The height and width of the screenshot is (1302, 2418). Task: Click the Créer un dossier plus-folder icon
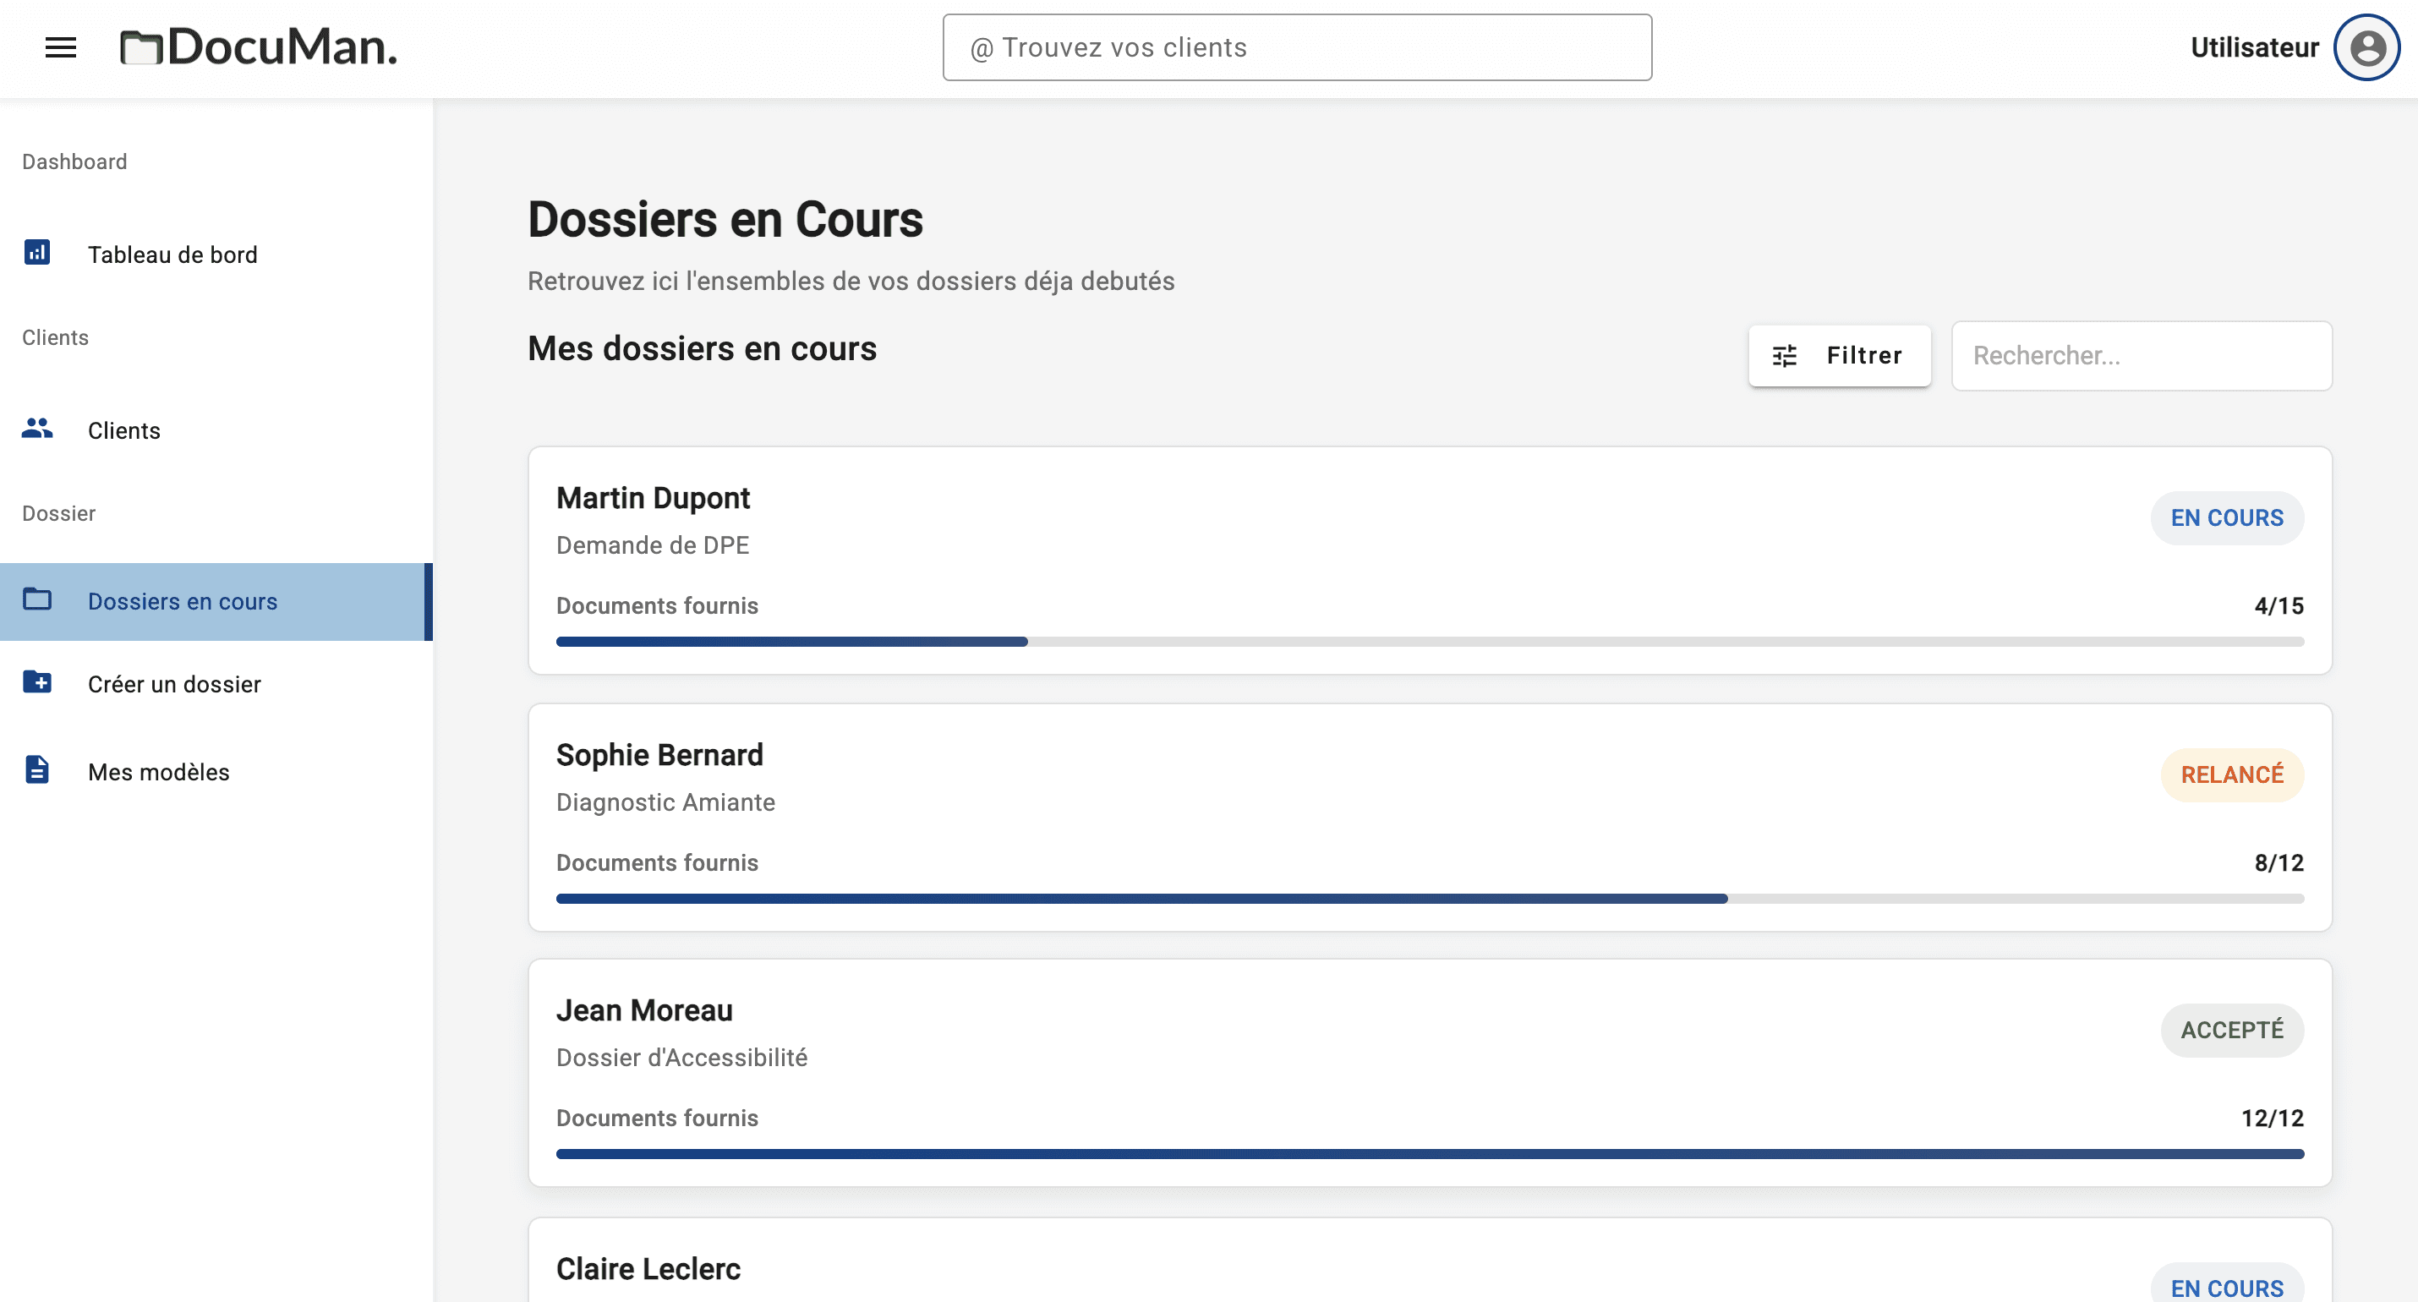37,682
